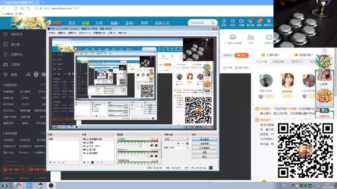Viewport: 337px width, 189px height.
Task: Toggle visibility of 视频捕获设备 source
Action: (x=84, y=139)
